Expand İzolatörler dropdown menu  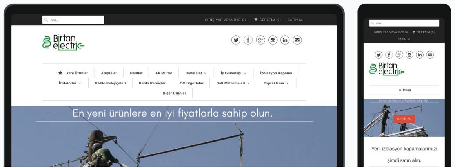point(70,83)
